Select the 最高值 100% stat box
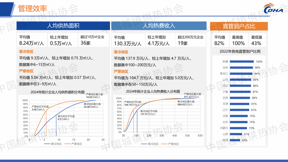Image resolution: width=288 pixels, height=162 pixels. click(238, 40)
